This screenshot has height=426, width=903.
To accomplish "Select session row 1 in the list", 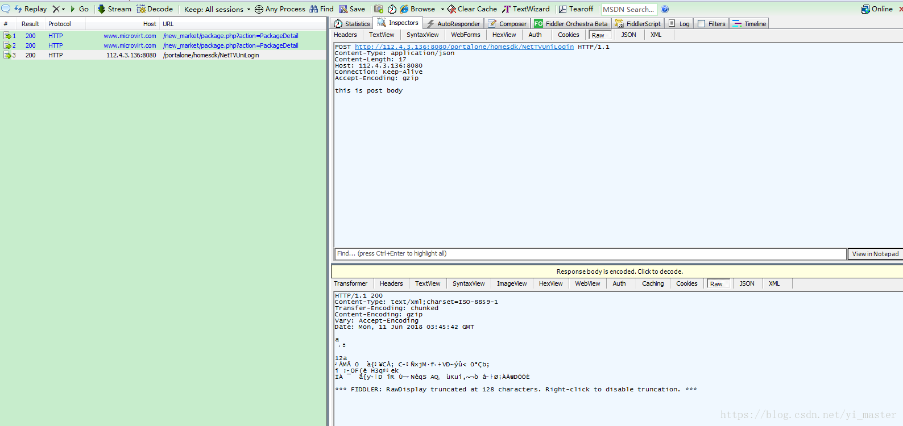I will (x=163, y=36).
